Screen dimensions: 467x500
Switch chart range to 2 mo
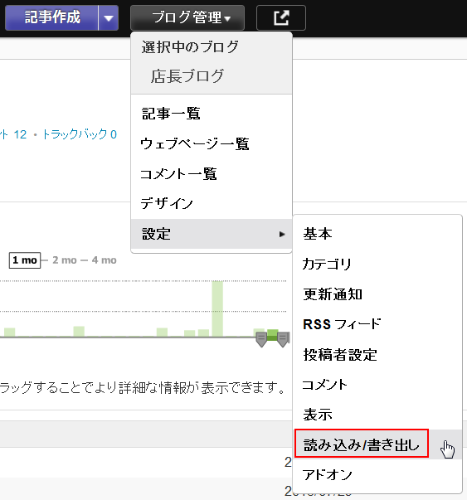pyautogui.click(x=65, y=260)
